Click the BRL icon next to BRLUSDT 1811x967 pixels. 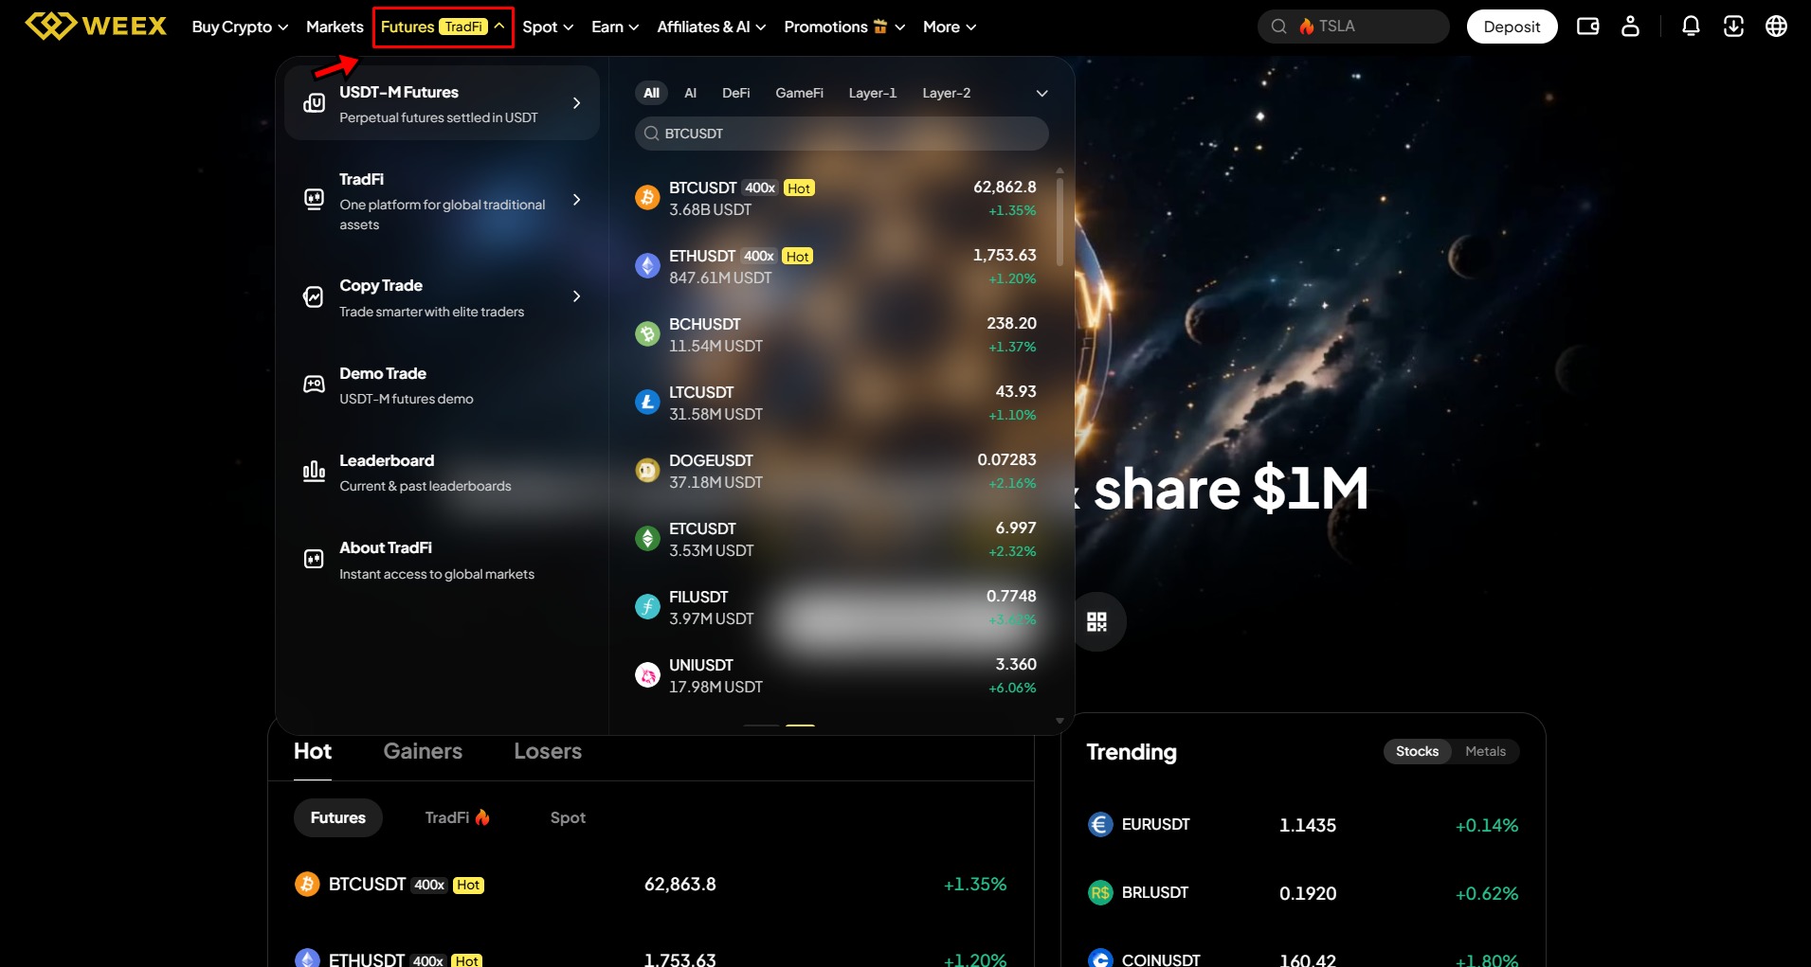tap(1100, 893)
